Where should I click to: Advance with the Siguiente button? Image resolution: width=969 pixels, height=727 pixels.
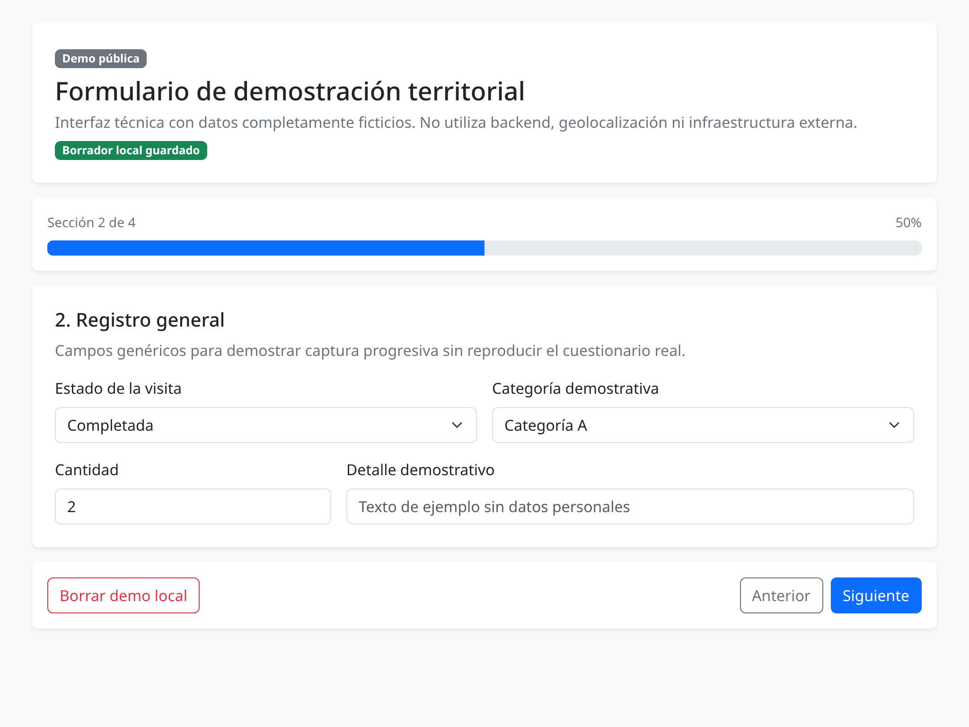coord(876,595)
